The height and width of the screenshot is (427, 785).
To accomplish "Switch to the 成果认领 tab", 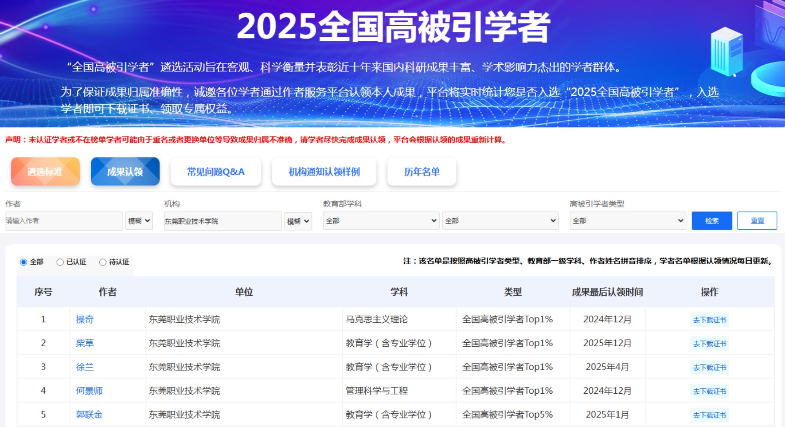I will [125, 172].
